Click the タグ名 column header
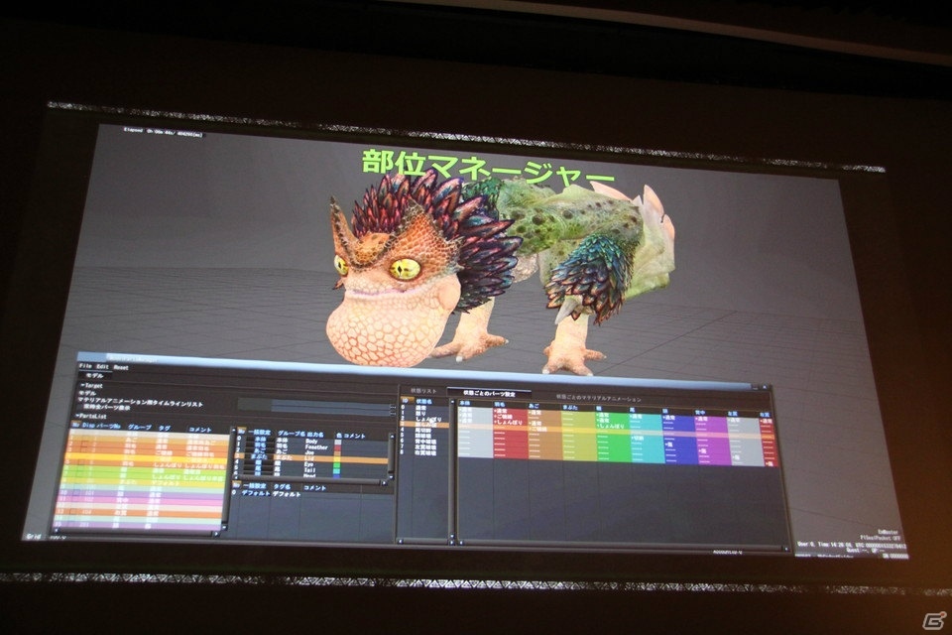The image size is (952, 635). [x=283, y=487]
